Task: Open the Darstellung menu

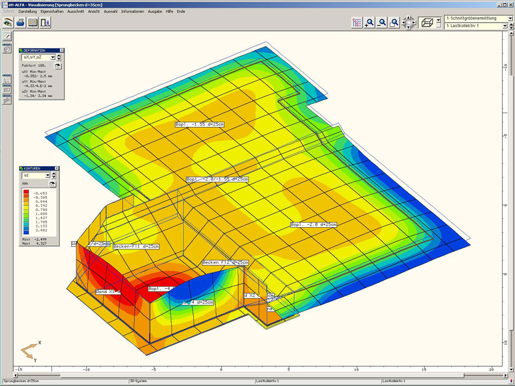Action: [x=27, y=11]
